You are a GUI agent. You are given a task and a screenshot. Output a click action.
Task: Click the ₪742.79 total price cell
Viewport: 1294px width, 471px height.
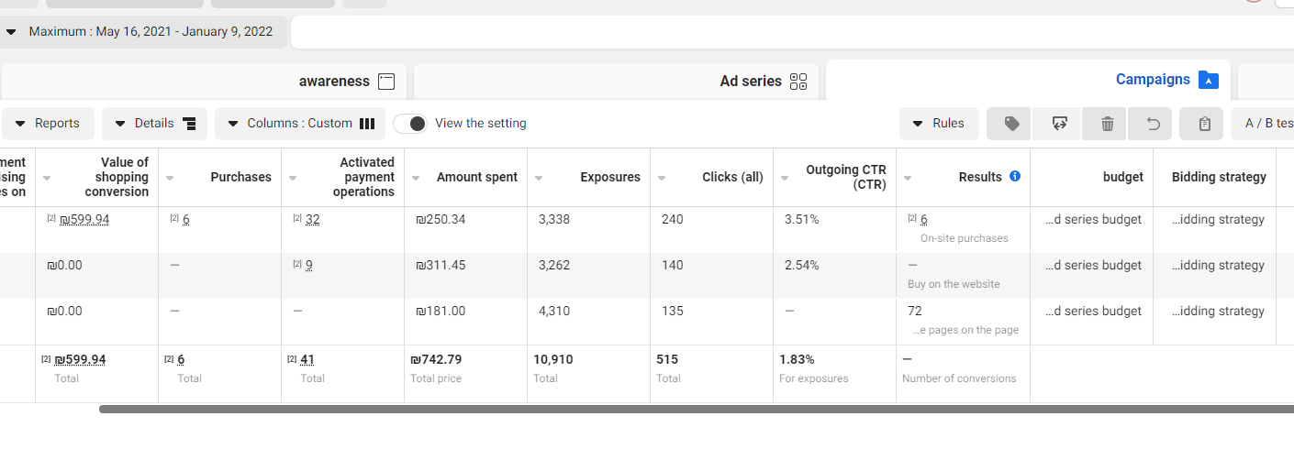pyautogui.click(x=436, y=360)
